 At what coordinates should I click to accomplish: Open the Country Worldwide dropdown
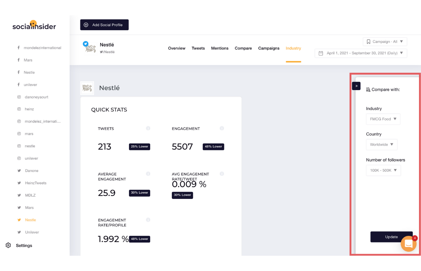pos(382,145)
